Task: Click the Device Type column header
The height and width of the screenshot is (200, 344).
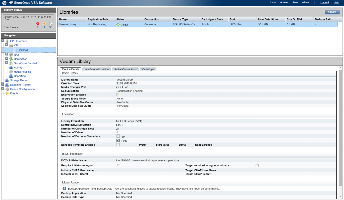Action: tap(185, 19)
